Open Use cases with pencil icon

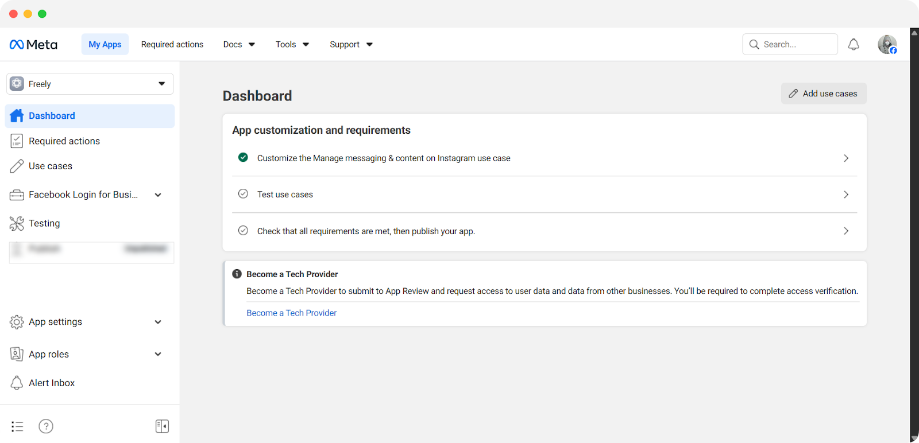(x=50, y=166)
